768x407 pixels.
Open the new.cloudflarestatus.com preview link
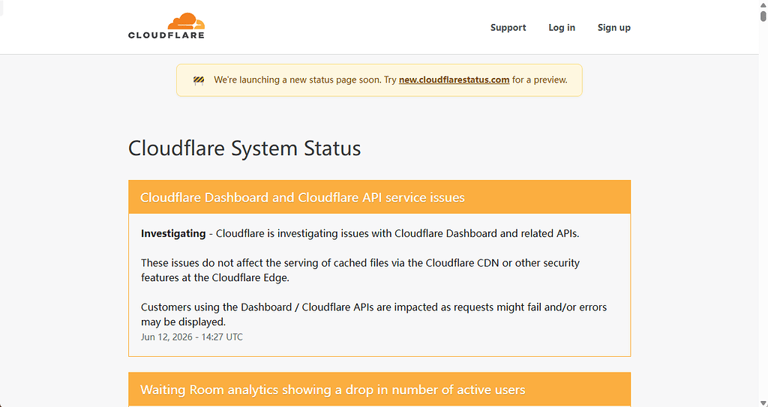[454, 80]
